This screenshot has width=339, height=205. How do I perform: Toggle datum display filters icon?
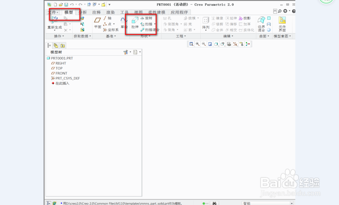click(x=235, y=44)
